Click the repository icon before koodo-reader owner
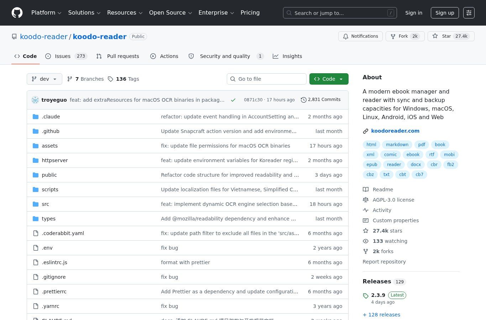The image size is (486, 320). [14, 37]
